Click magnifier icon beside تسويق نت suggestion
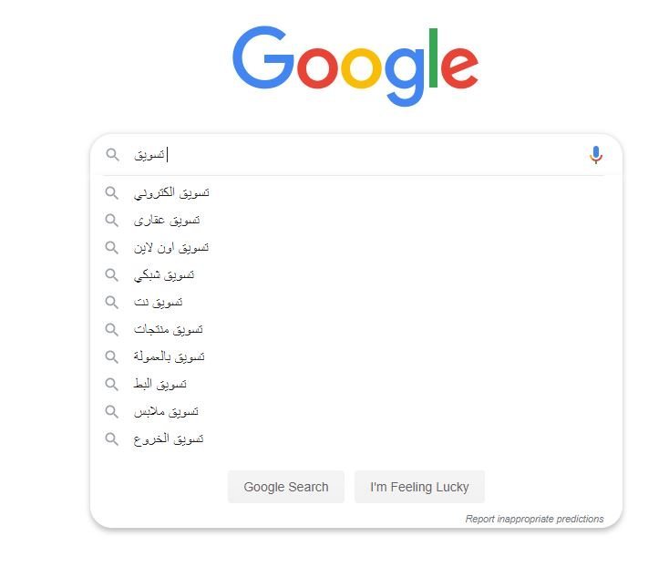Image resolution: width=669 pixels, height=588 pixels. coord(112,302)
